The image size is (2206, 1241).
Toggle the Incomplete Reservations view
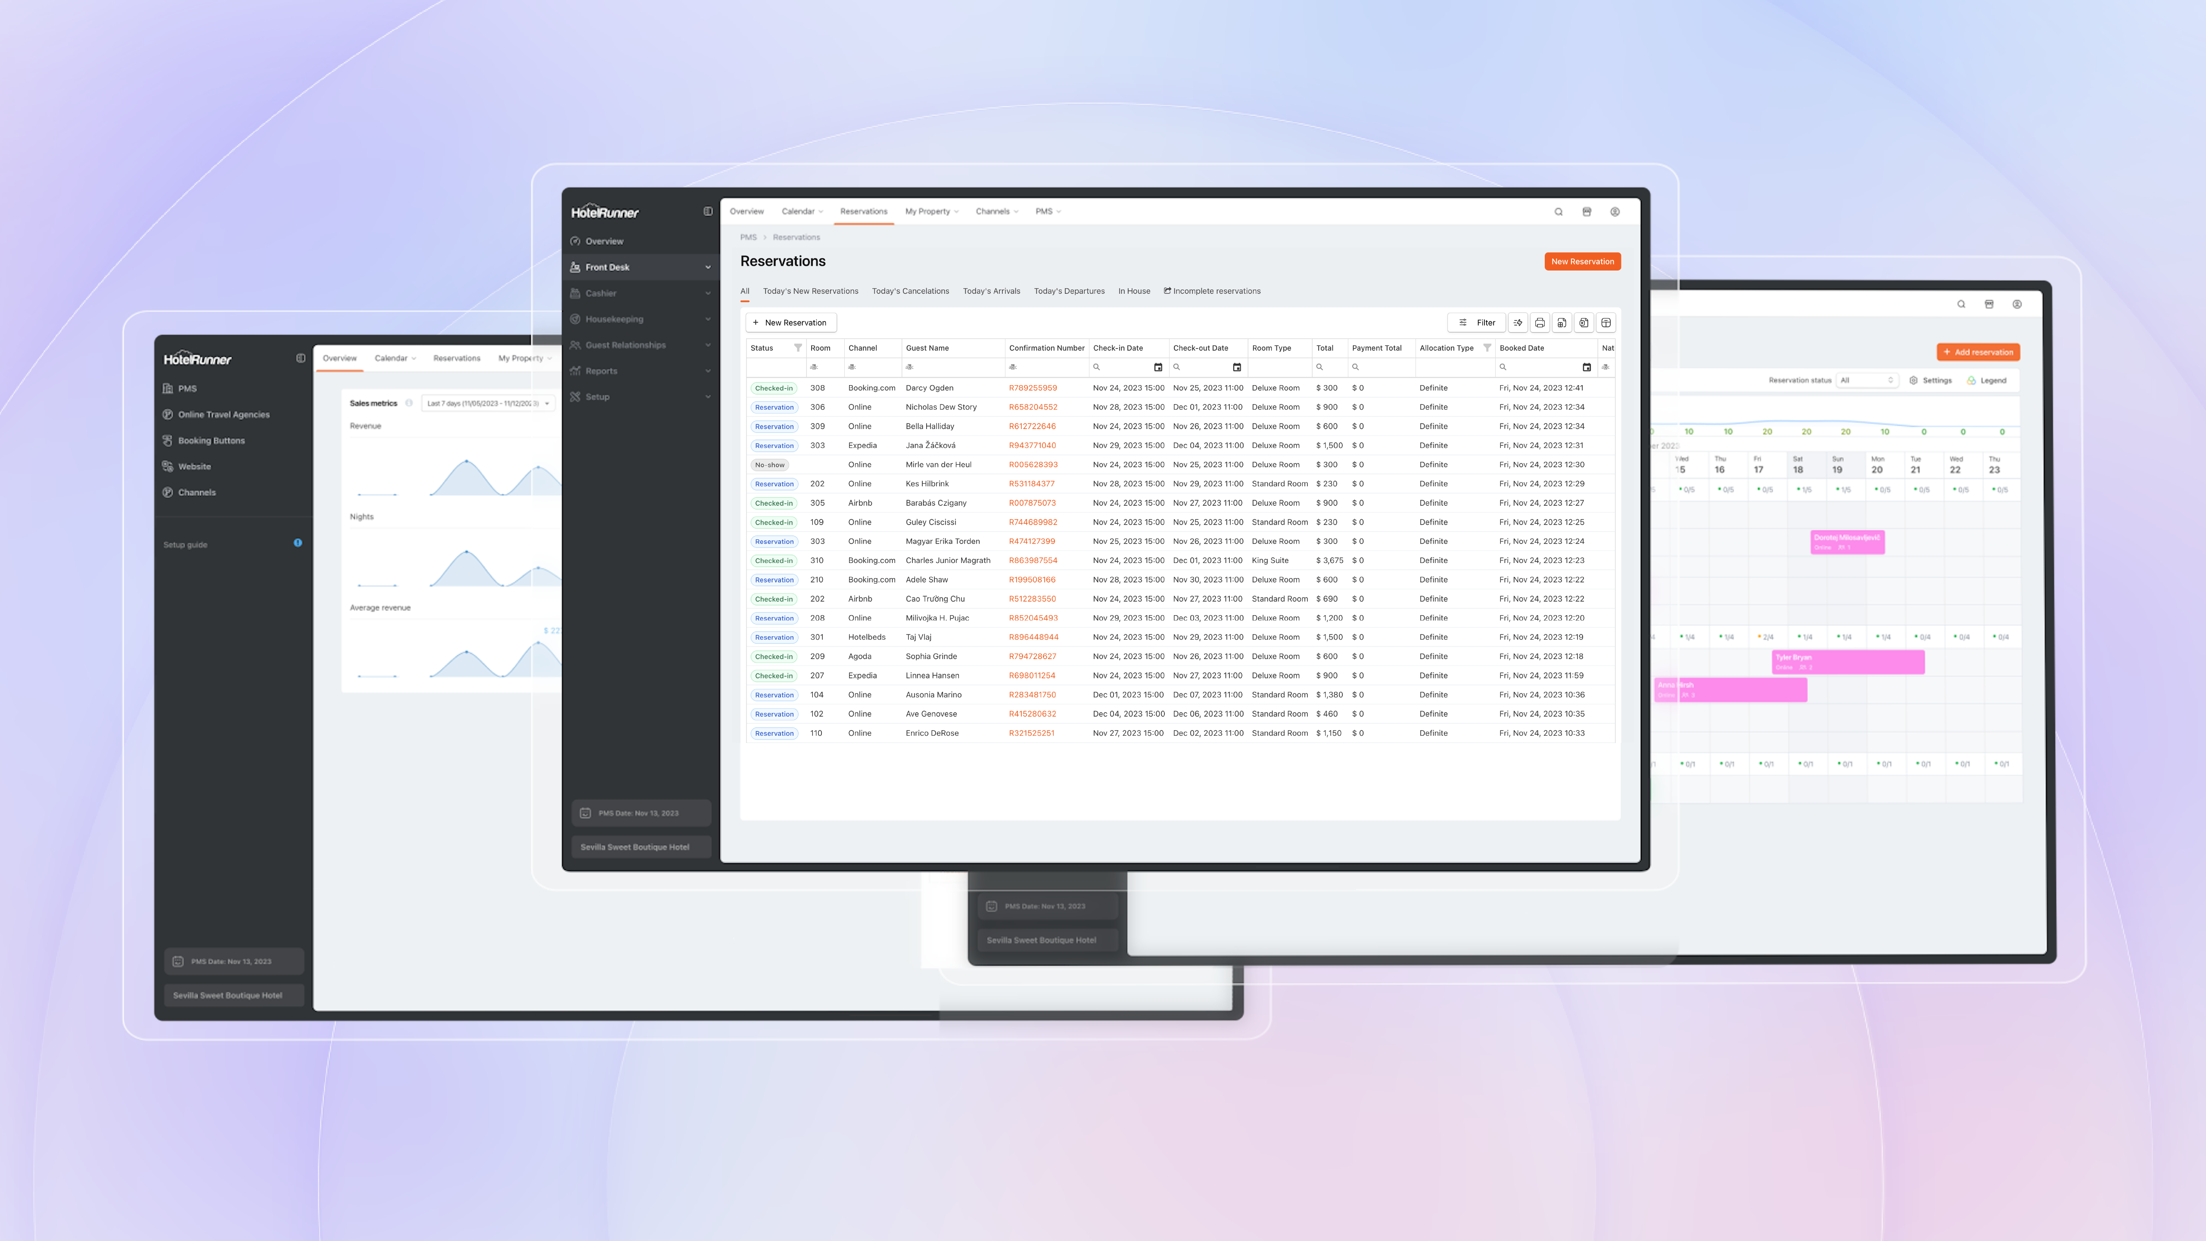click(x=1212, y=291)
